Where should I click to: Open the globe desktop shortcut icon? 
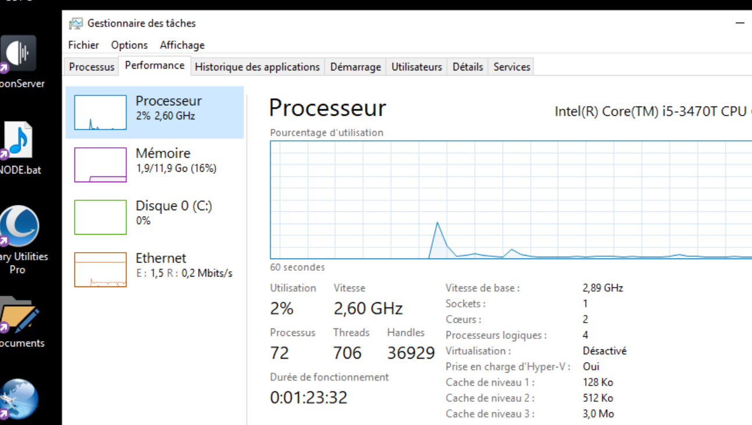19,399
